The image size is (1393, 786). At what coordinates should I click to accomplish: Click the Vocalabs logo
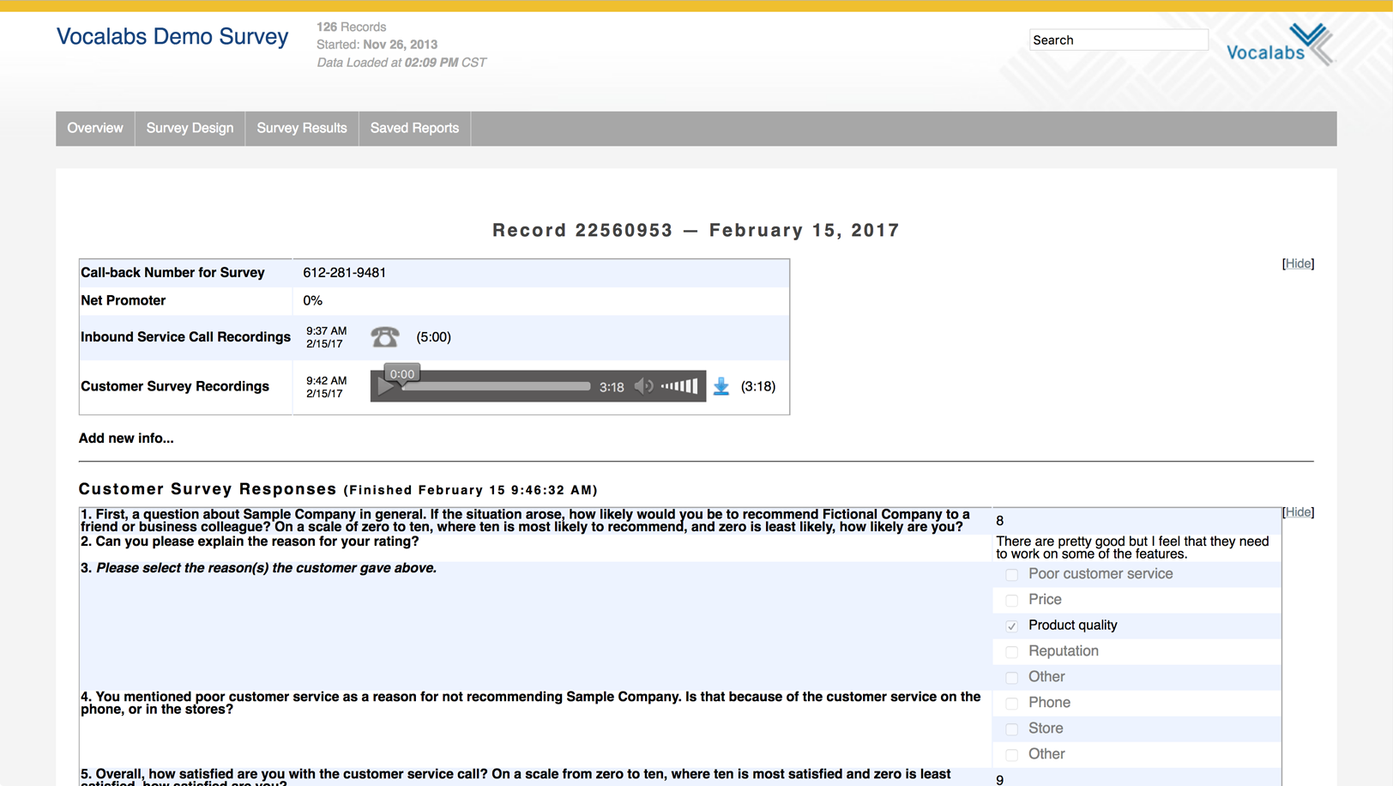1279,45
